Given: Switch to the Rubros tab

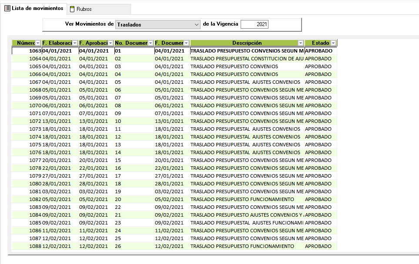Looking at the screenshot, I should point(84,9).
